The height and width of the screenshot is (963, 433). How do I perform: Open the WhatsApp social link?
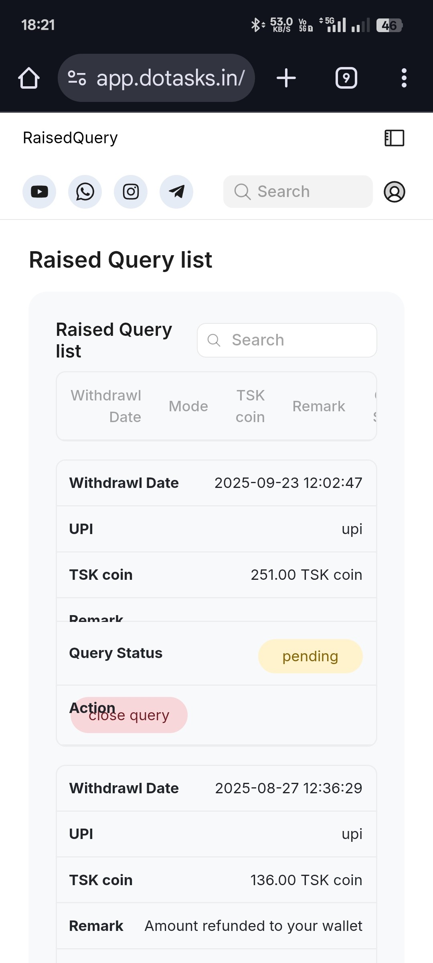tap(85, 192)
